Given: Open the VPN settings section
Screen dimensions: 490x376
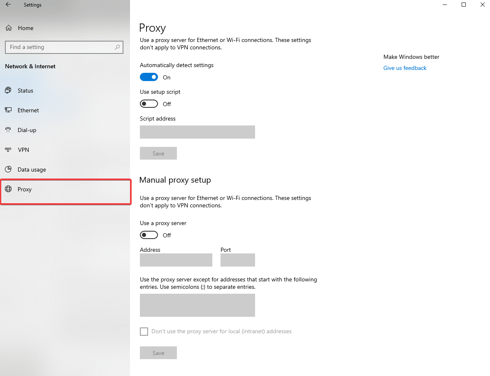Looking at the screenshot, I should 65,150.
